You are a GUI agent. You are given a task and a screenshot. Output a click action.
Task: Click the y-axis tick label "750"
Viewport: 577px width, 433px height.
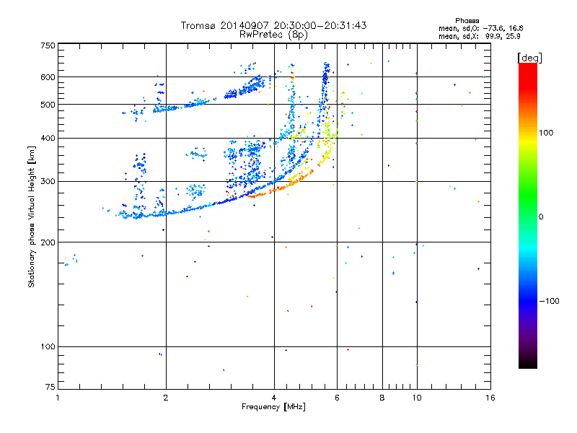[x=48, y=45]
